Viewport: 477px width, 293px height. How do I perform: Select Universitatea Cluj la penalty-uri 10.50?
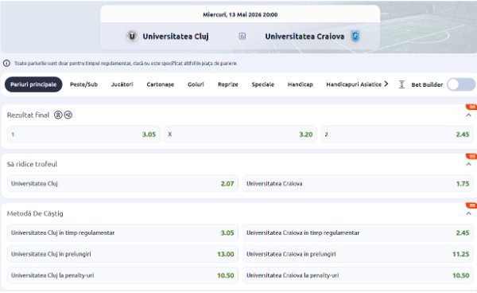pyautogui.click(x=122, y=275)
